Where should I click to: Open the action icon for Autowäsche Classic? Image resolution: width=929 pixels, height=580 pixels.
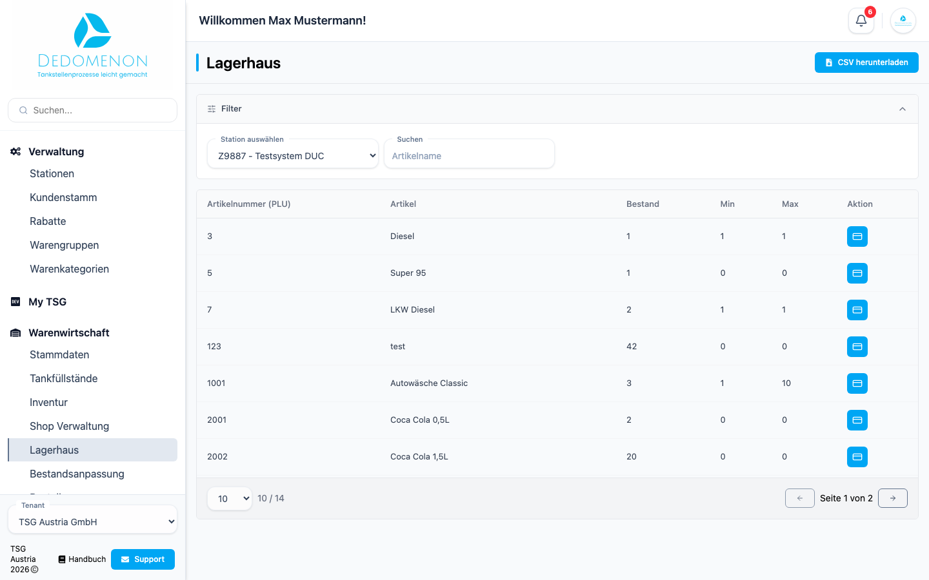857,383
